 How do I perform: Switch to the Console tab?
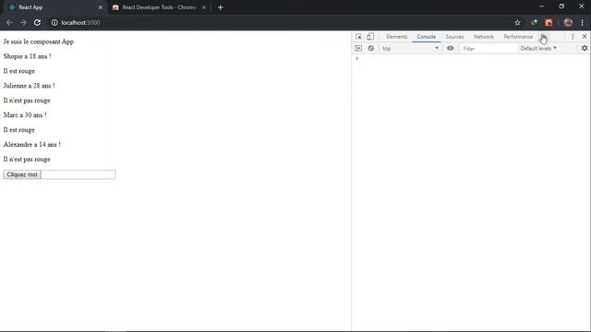(427, 37)
